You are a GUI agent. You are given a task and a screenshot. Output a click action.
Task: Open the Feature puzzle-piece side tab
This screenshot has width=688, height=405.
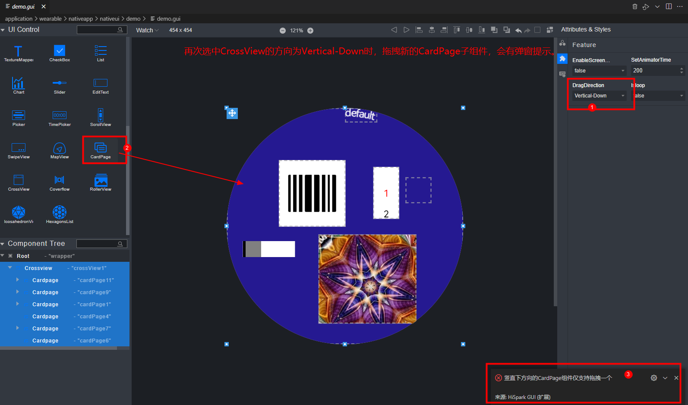point(562,59)
